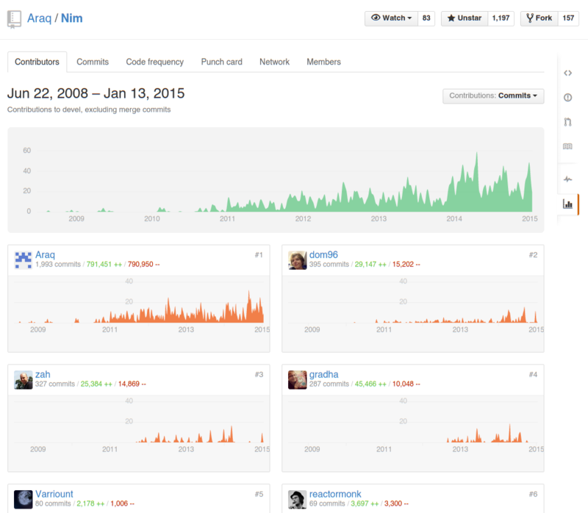Open the Contributions: Commits dropdown
Viewport: 588px width, 513px height.
(x=493, y=96)
